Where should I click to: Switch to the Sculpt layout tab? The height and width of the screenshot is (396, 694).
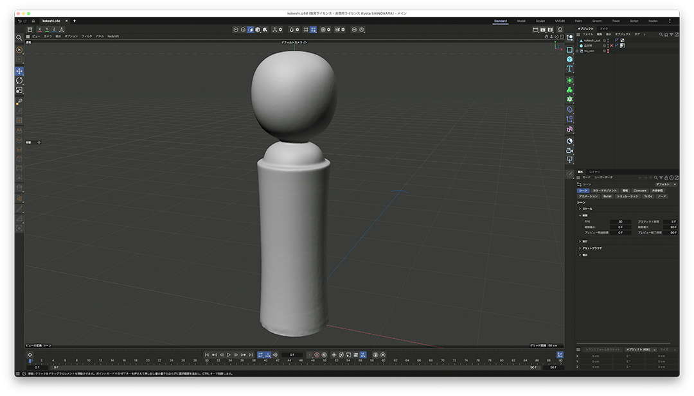[540, 21]
